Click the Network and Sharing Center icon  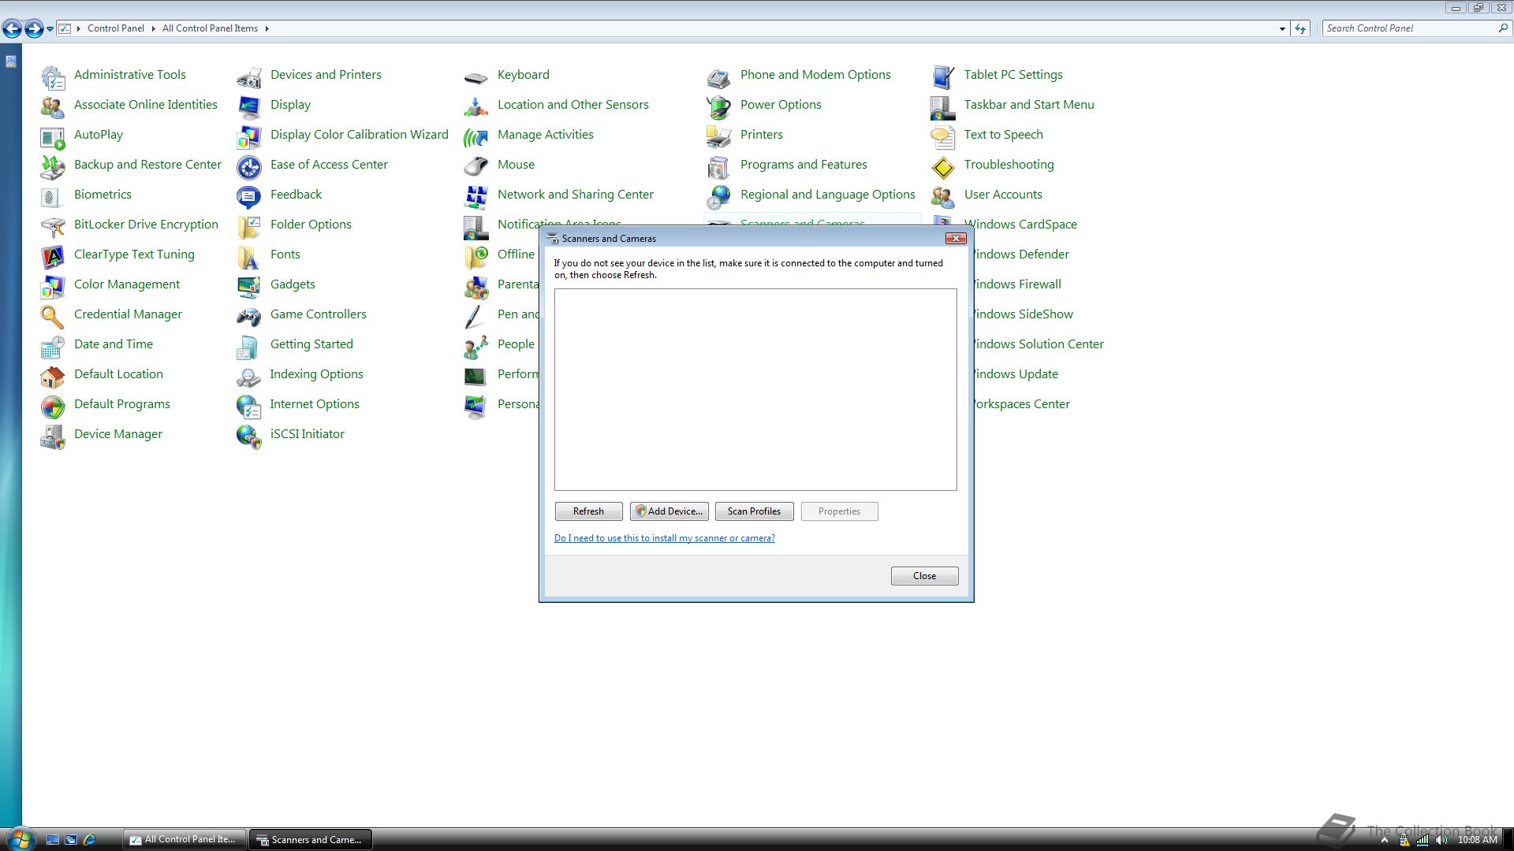tap(476, 196)
